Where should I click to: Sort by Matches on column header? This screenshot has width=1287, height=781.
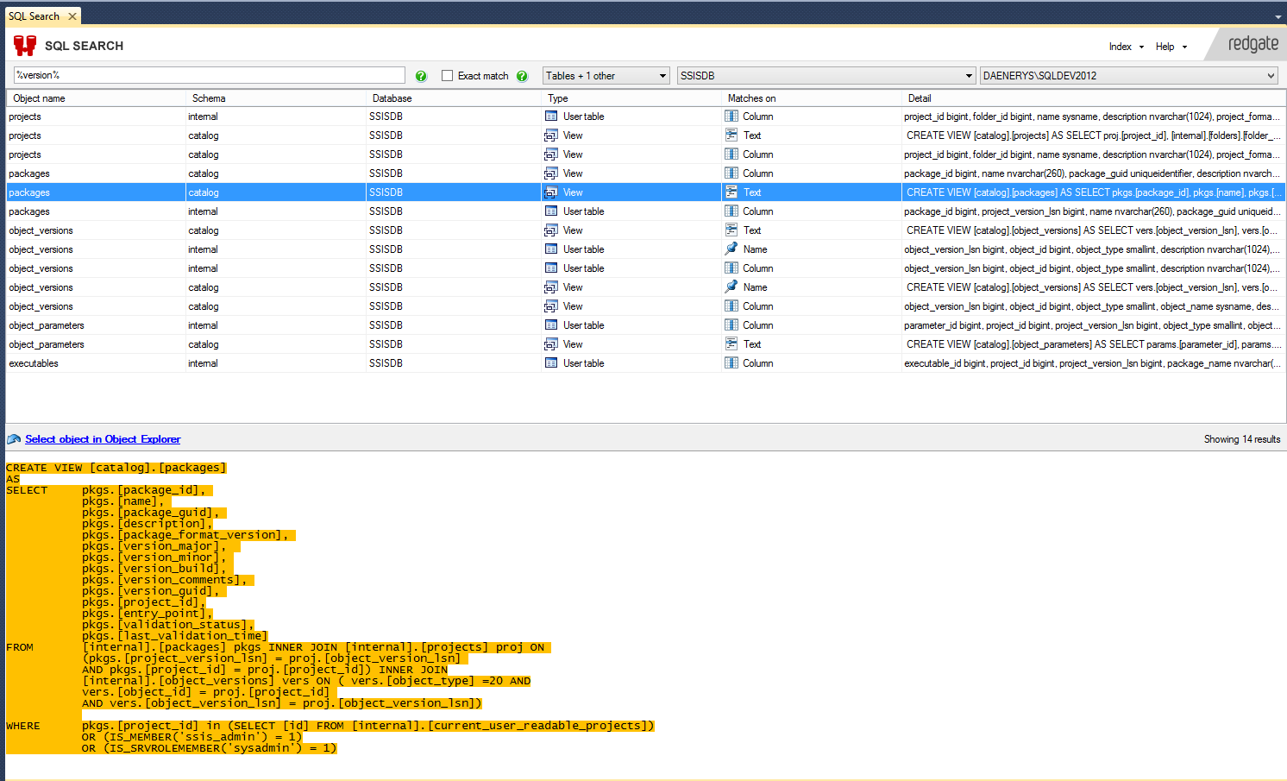click(812, 98)
